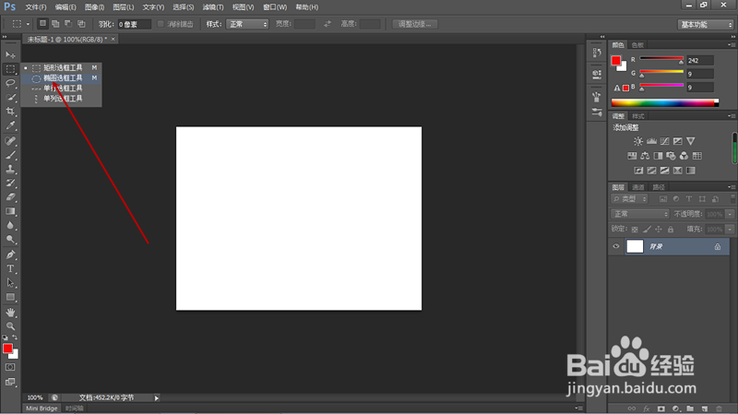Select the Brush tool

pos(10,155)
